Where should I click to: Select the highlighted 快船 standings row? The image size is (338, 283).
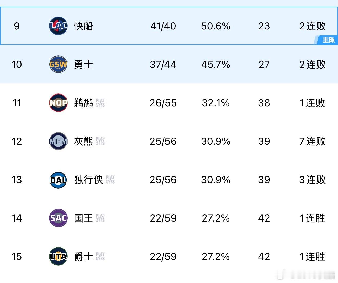tap(169, 26)
